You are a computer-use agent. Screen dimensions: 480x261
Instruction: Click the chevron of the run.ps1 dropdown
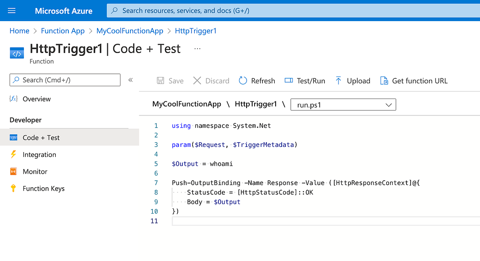(x=389, y=105)
